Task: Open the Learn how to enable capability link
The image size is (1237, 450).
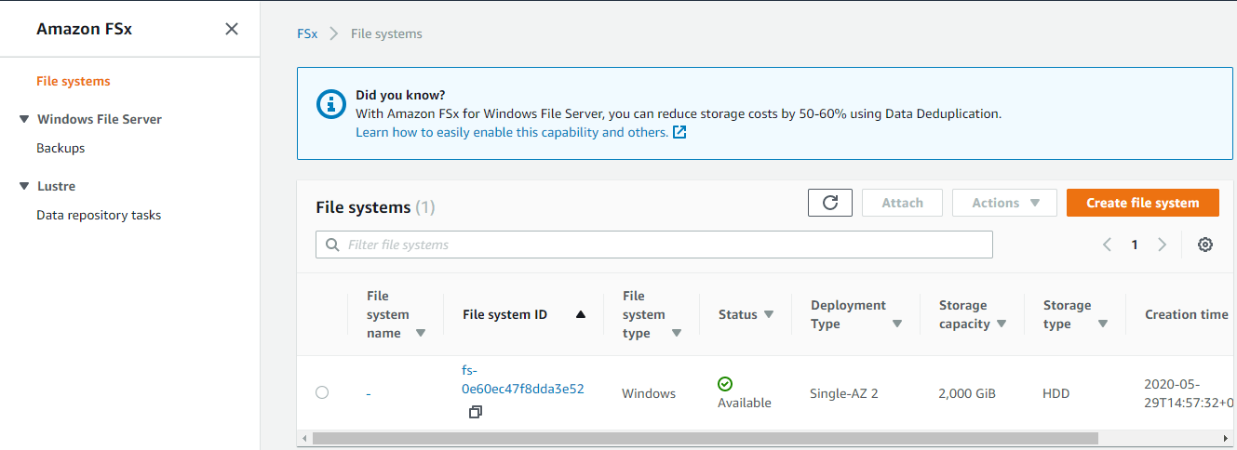Action: pyautogui.click(x=512, y=132)
